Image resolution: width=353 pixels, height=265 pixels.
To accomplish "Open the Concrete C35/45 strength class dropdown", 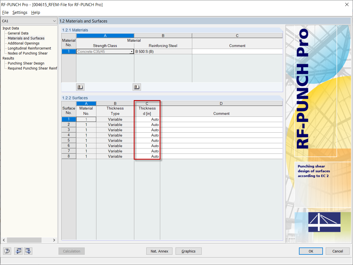I will pos(132,51).
